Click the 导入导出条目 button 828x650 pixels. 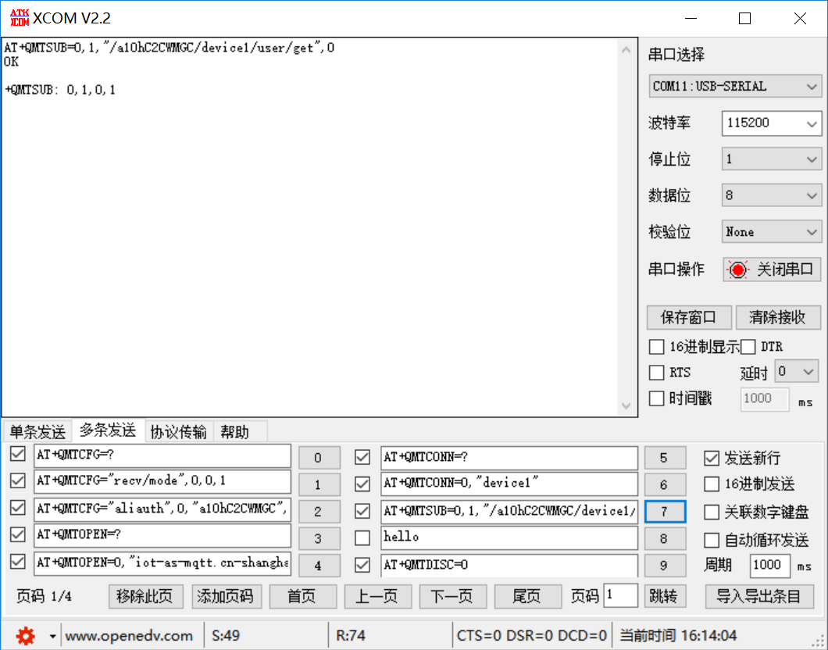[758, 595]
